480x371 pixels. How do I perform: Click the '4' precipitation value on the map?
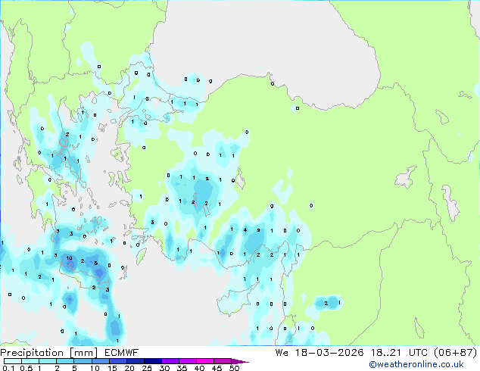pos(245,229)
